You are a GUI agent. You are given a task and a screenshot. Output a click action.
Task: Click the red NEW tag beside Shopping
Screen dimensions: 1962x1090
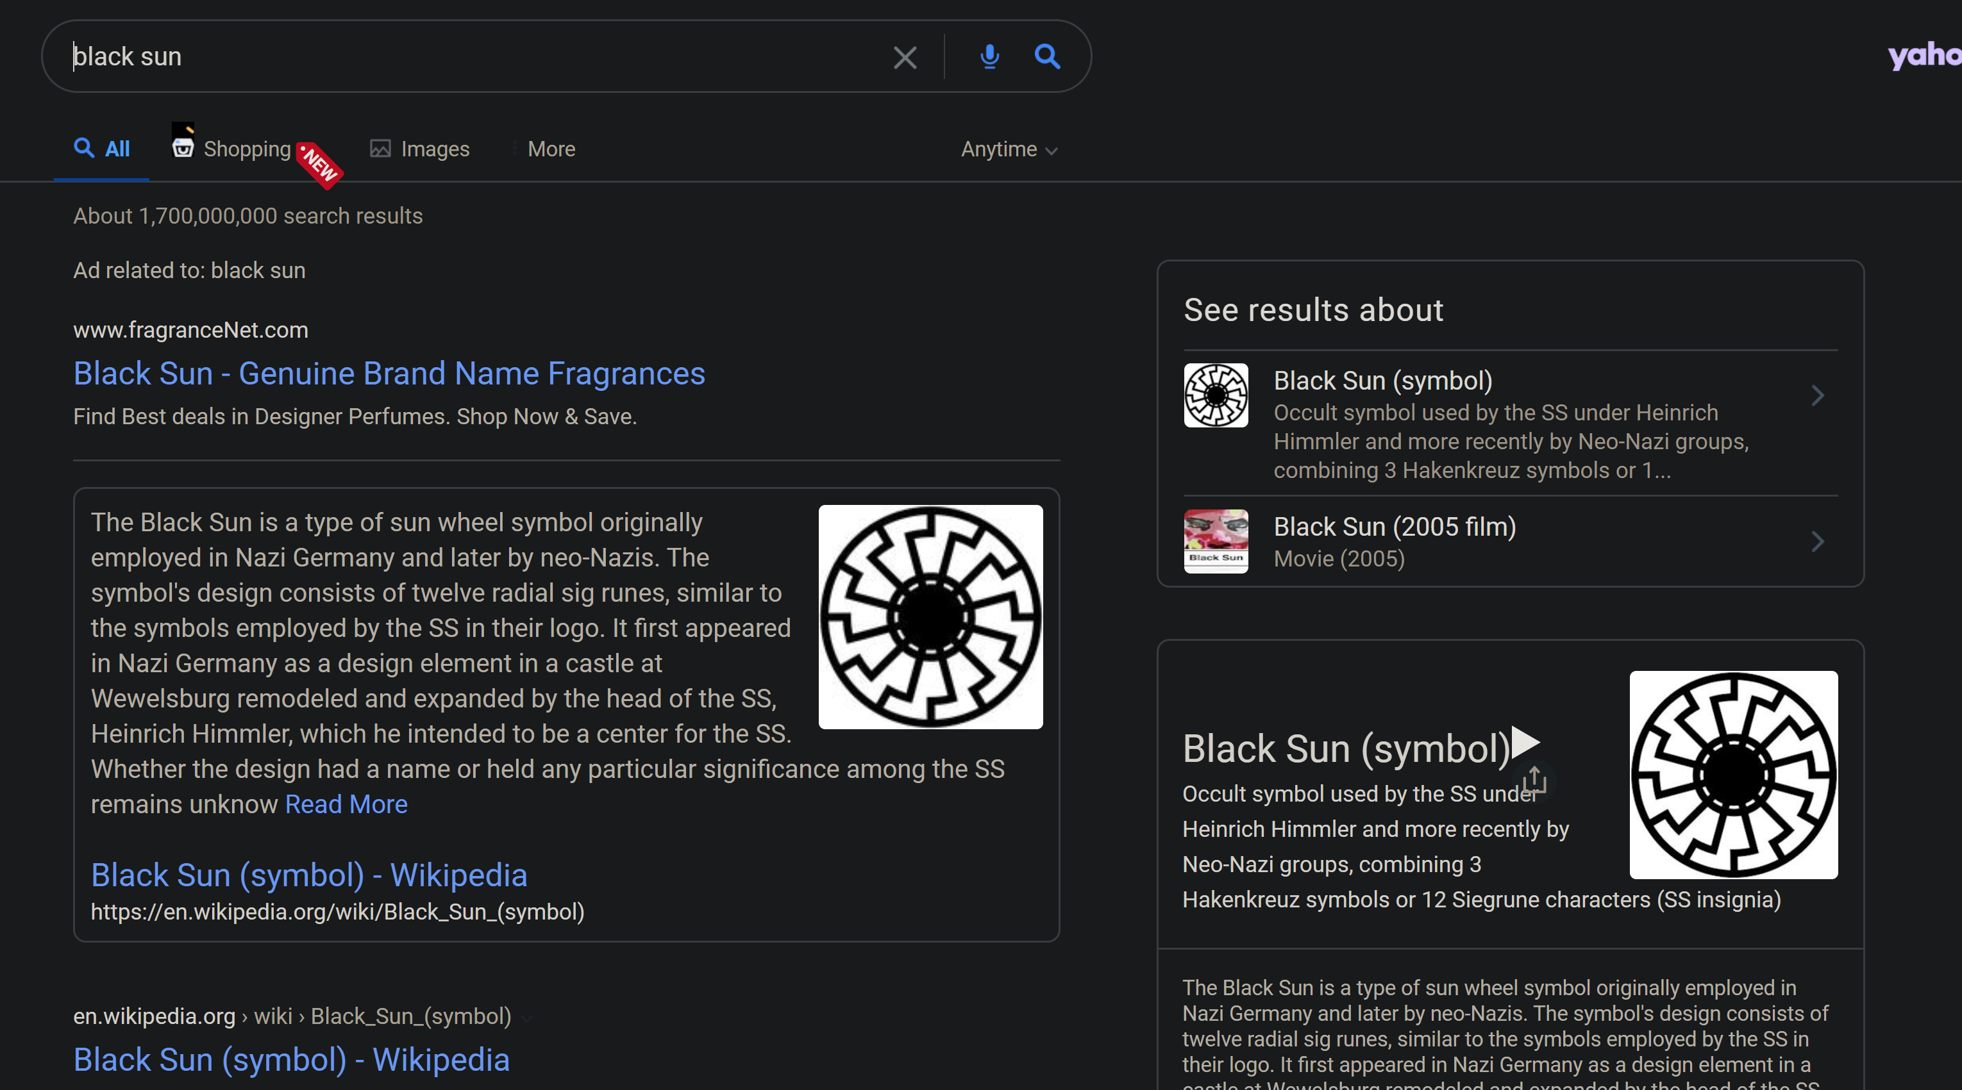click(320, 165)
